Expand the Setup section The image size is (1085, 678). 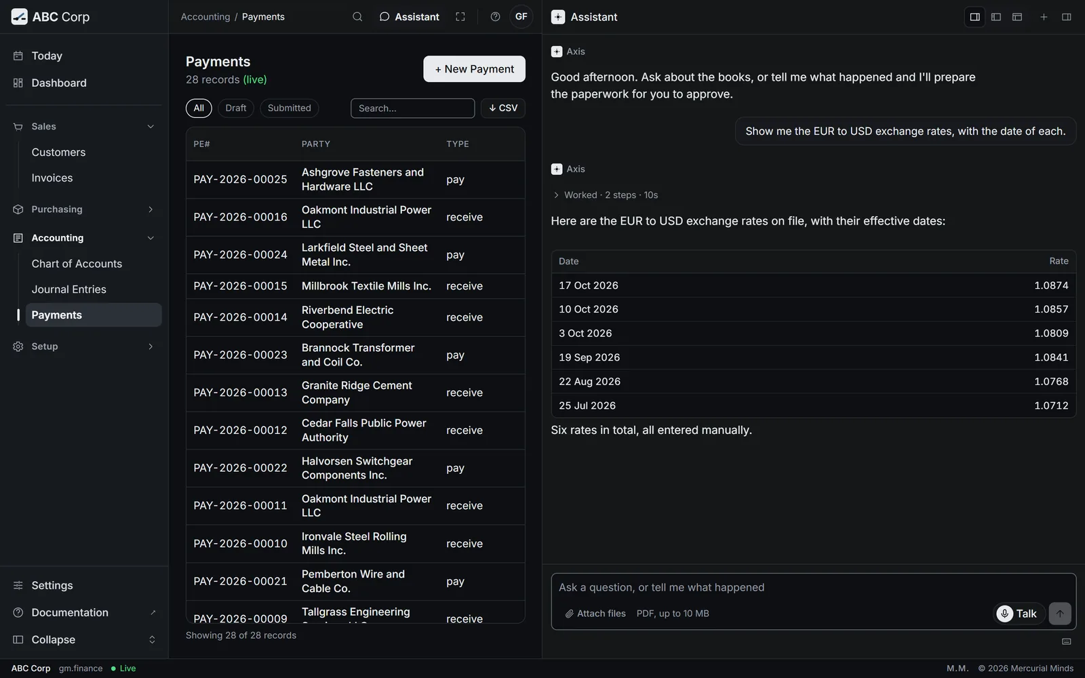tap(84, 346)
